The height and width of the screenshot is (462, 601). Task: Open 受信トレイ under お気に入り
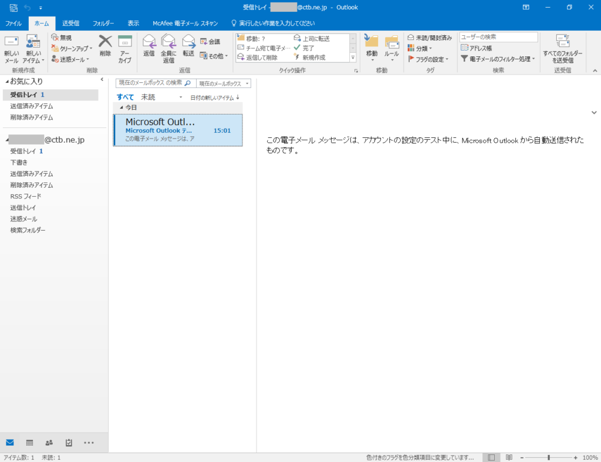click(50, 95)
